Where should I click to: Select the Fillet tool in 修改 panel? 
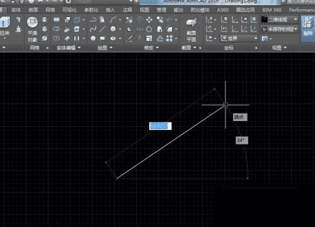pyautogui.click(x=169, y=29)
